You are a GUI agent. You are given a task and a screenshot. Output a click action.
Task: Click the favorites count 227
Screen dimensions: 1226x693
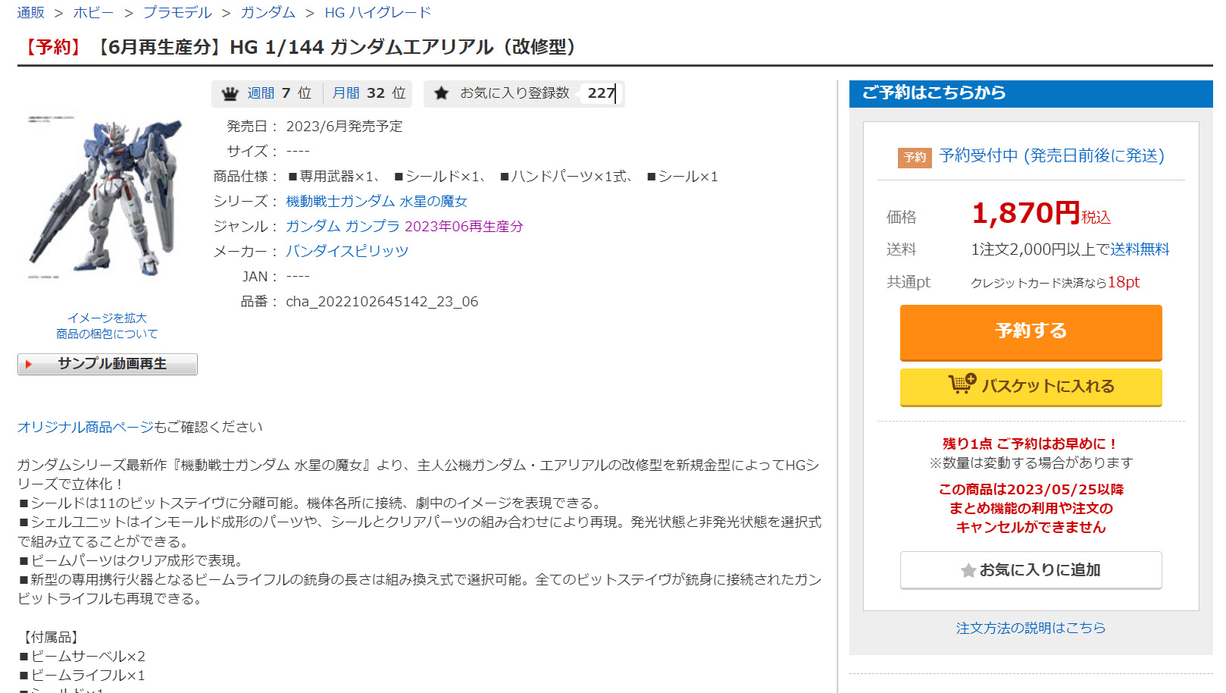coord(602,93)
